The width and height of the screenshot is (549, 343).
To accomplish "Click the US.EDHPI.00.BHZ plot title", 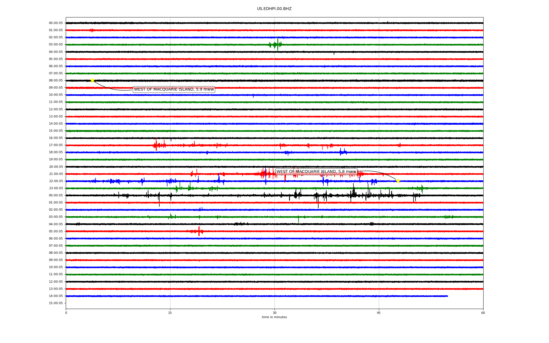I will coord(274,9).
